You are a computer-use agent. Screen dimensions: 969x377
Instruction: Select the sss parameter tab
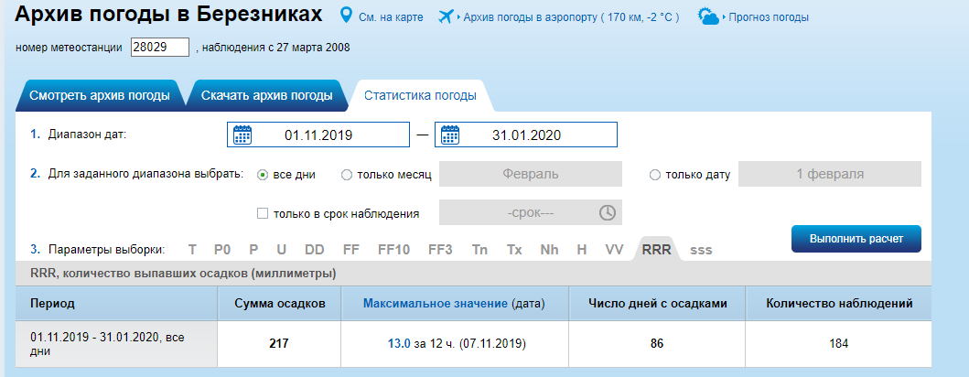(701, 249)
